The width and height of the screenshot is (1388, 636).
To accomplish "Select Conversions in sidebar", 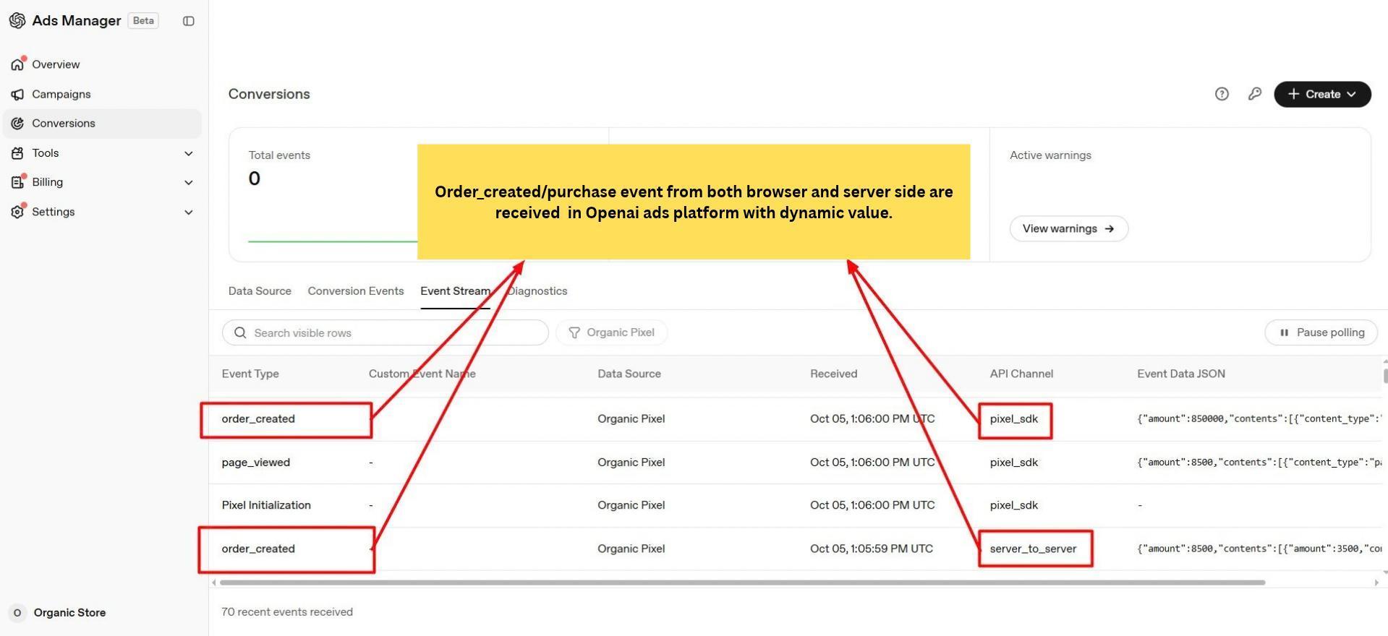I will [102, 124].
